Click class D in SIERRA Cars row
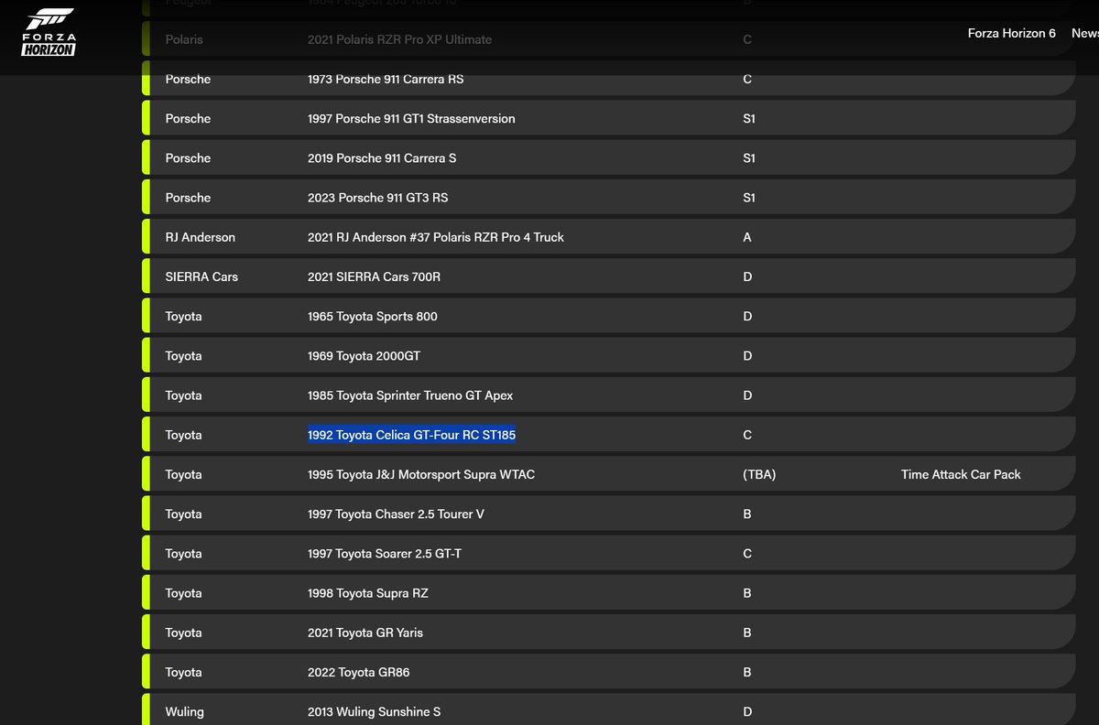Image resolution: width=1099 pixels, height=725 pixels. point(747,276)
